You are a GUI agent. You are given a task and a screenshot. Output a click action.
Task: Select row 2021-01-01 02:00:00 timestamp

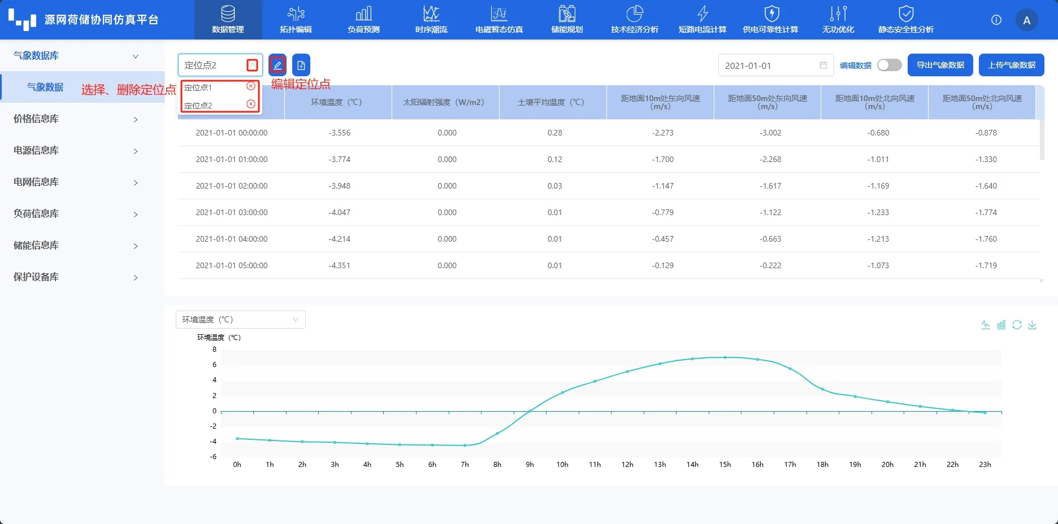[x=232, y=186]
